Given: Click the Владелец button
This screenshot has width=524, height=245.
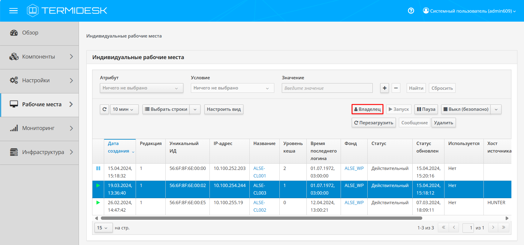Looking at the screenshot, I should tap(367, 109).
